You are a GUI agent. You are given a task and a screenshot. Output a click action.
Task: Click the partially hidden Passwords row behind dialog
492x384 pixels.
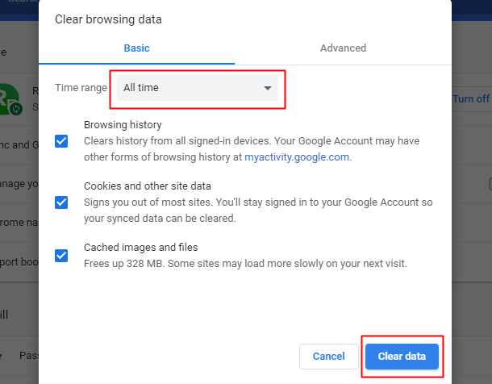pos(27,355)
